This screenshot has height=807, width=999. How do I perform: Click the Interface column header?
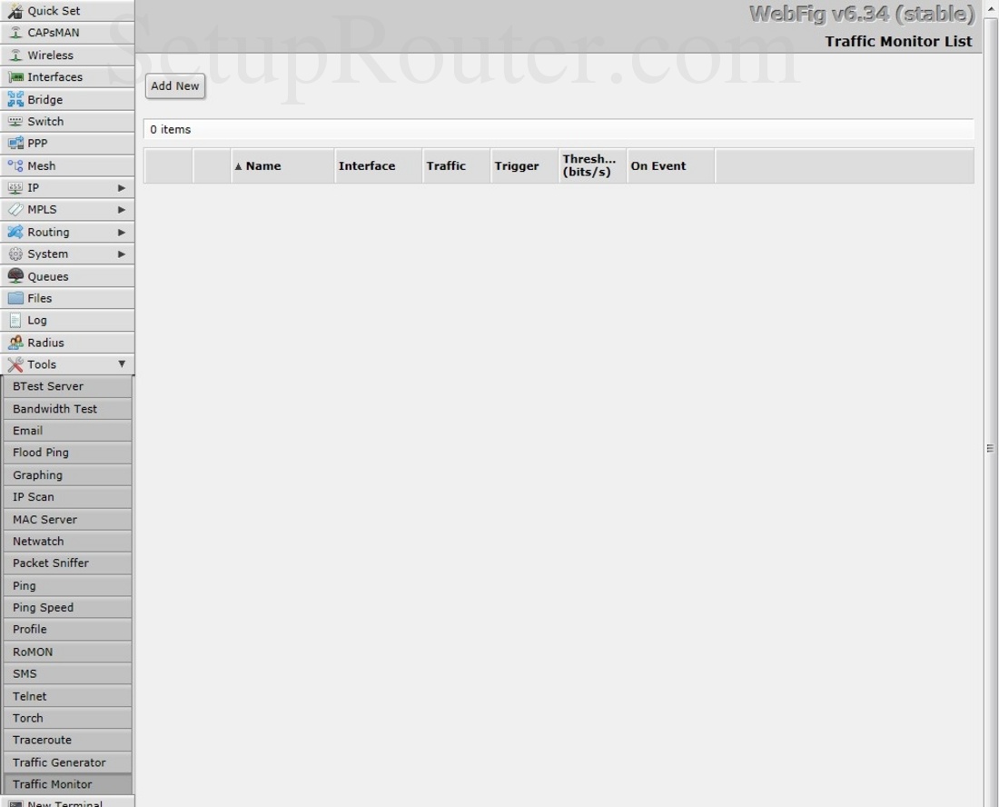click(x=379, y=165)
